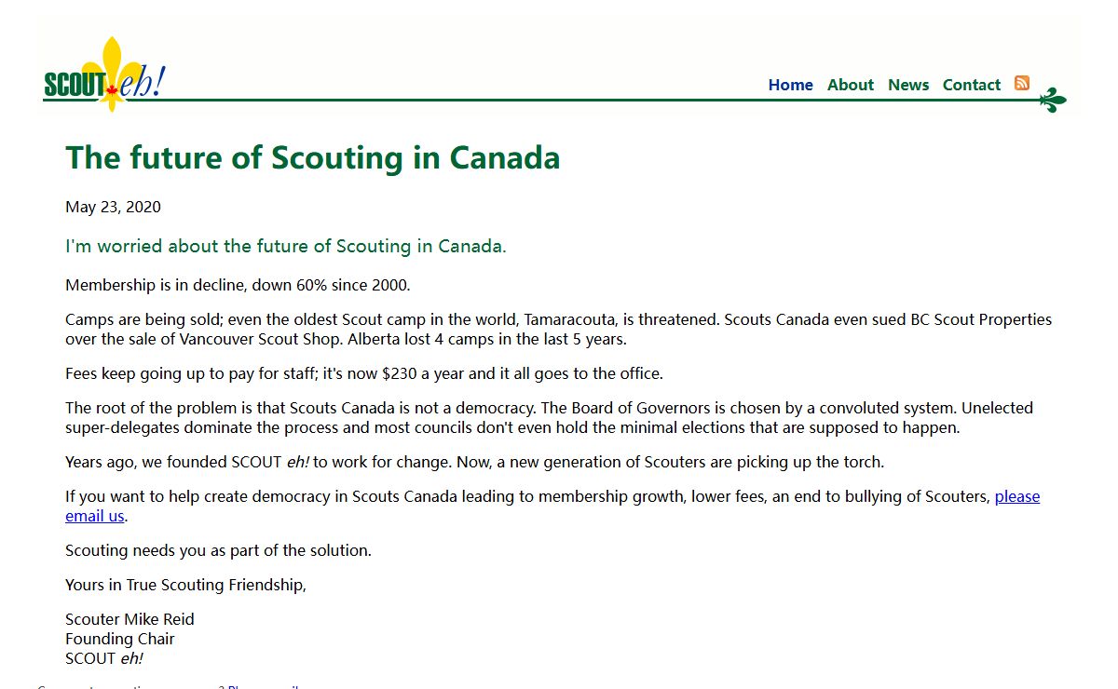
Task: Click the SCOUT eh! logo
Action: 104,78
